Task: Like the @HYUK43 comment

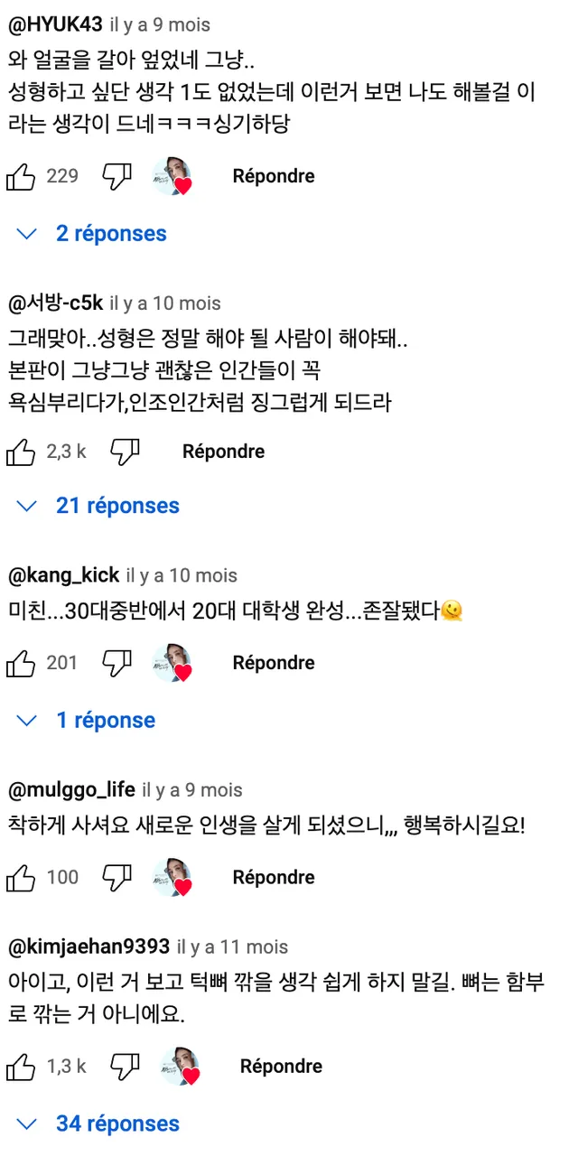Action: pos(21,177)
